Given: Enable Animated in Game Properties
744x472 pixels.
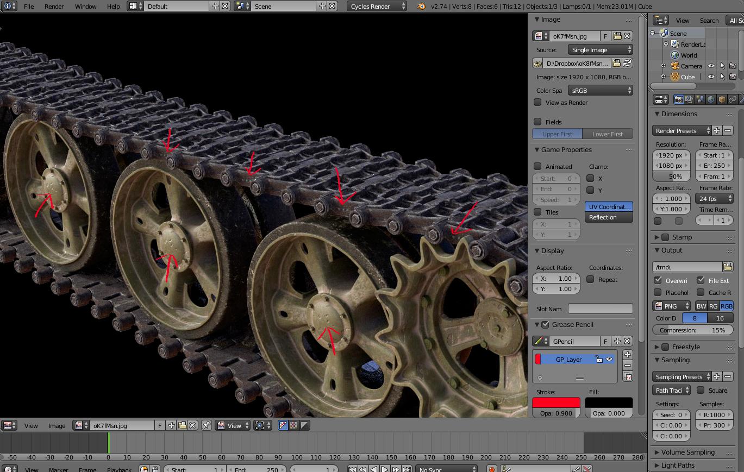Looking at the screenshot, I should coord(537,166).
